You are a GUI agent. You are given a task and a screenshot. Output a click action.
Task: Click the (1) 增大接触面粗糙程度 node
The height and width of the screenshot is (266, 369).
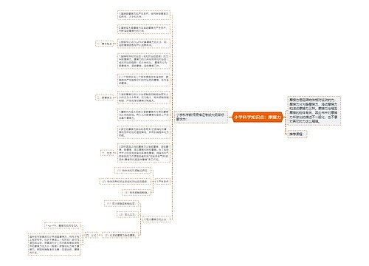[x=121, y=204]
